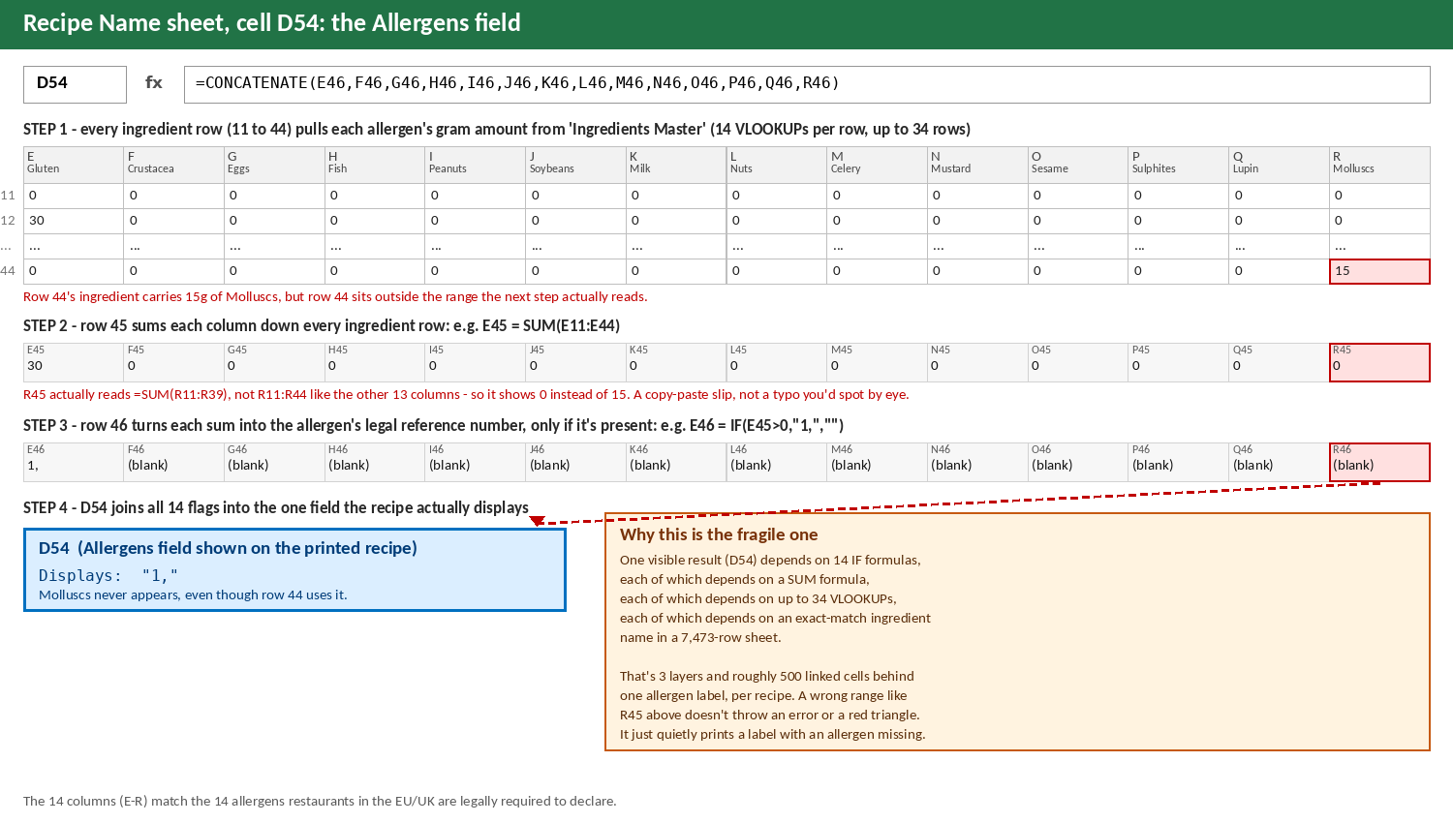Image resolution: width=1453 pixels, height=823 pixels.
Task: Click the Displays "1," value
Action: [x=108, y=575]
